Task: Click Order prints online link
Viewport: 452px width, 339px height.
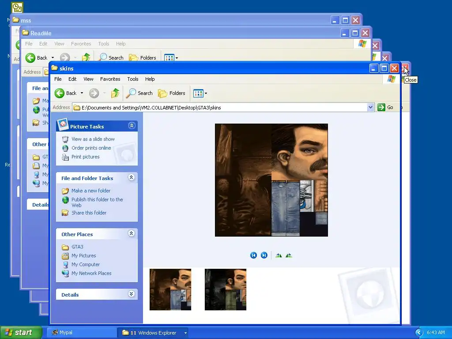Action: (91, 148)
